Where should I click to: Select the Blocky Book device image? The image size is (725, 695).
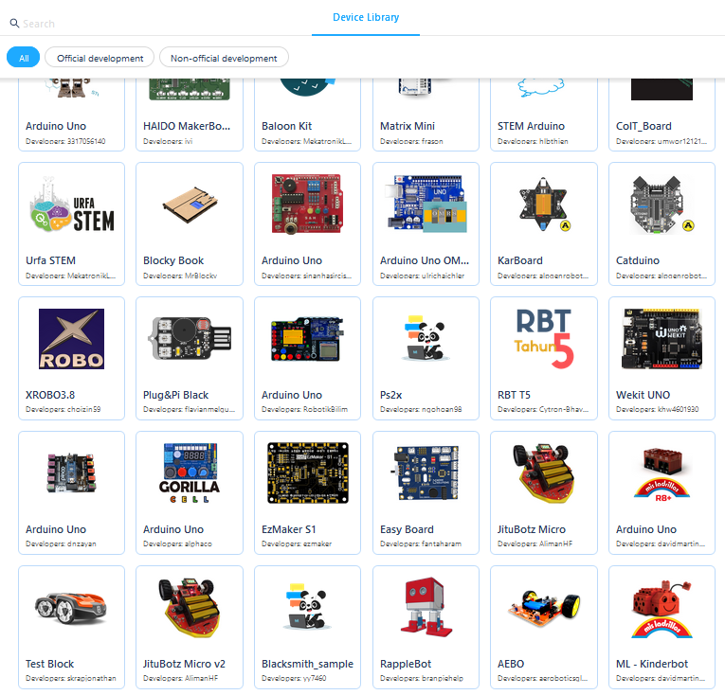pos(190,205)
